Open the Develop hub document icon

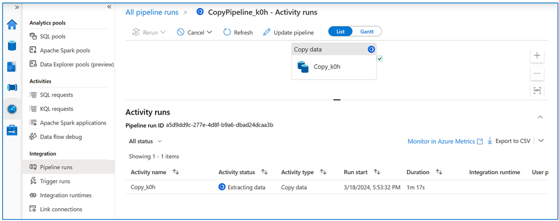12,67
